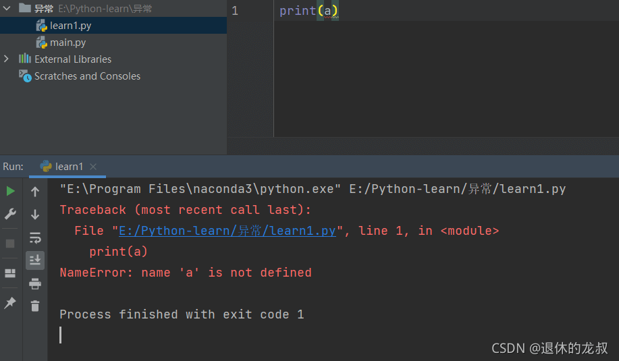Rerun learn1 with the green play icon
Image resolution: width=619 pixels, height=361 pixels.
[11, 192]
